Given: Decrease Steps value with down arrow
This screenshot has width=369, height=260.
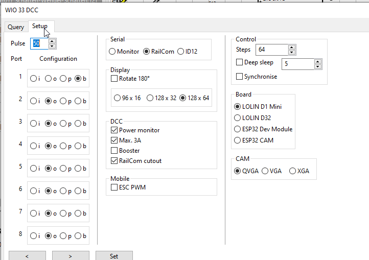Looking at the screenshot, I should click(x=291, y=52).
